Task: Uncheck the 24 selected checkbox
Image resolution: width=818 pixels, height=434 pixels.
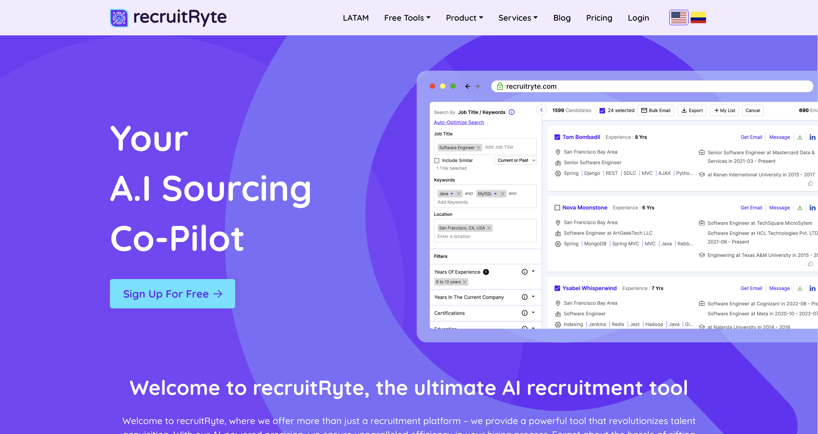Action: click(602, 110)
